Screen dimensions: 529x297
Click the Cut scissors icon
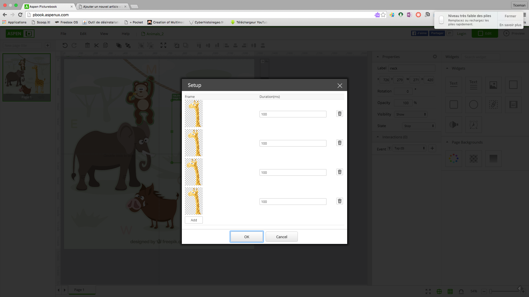(96, 45)
